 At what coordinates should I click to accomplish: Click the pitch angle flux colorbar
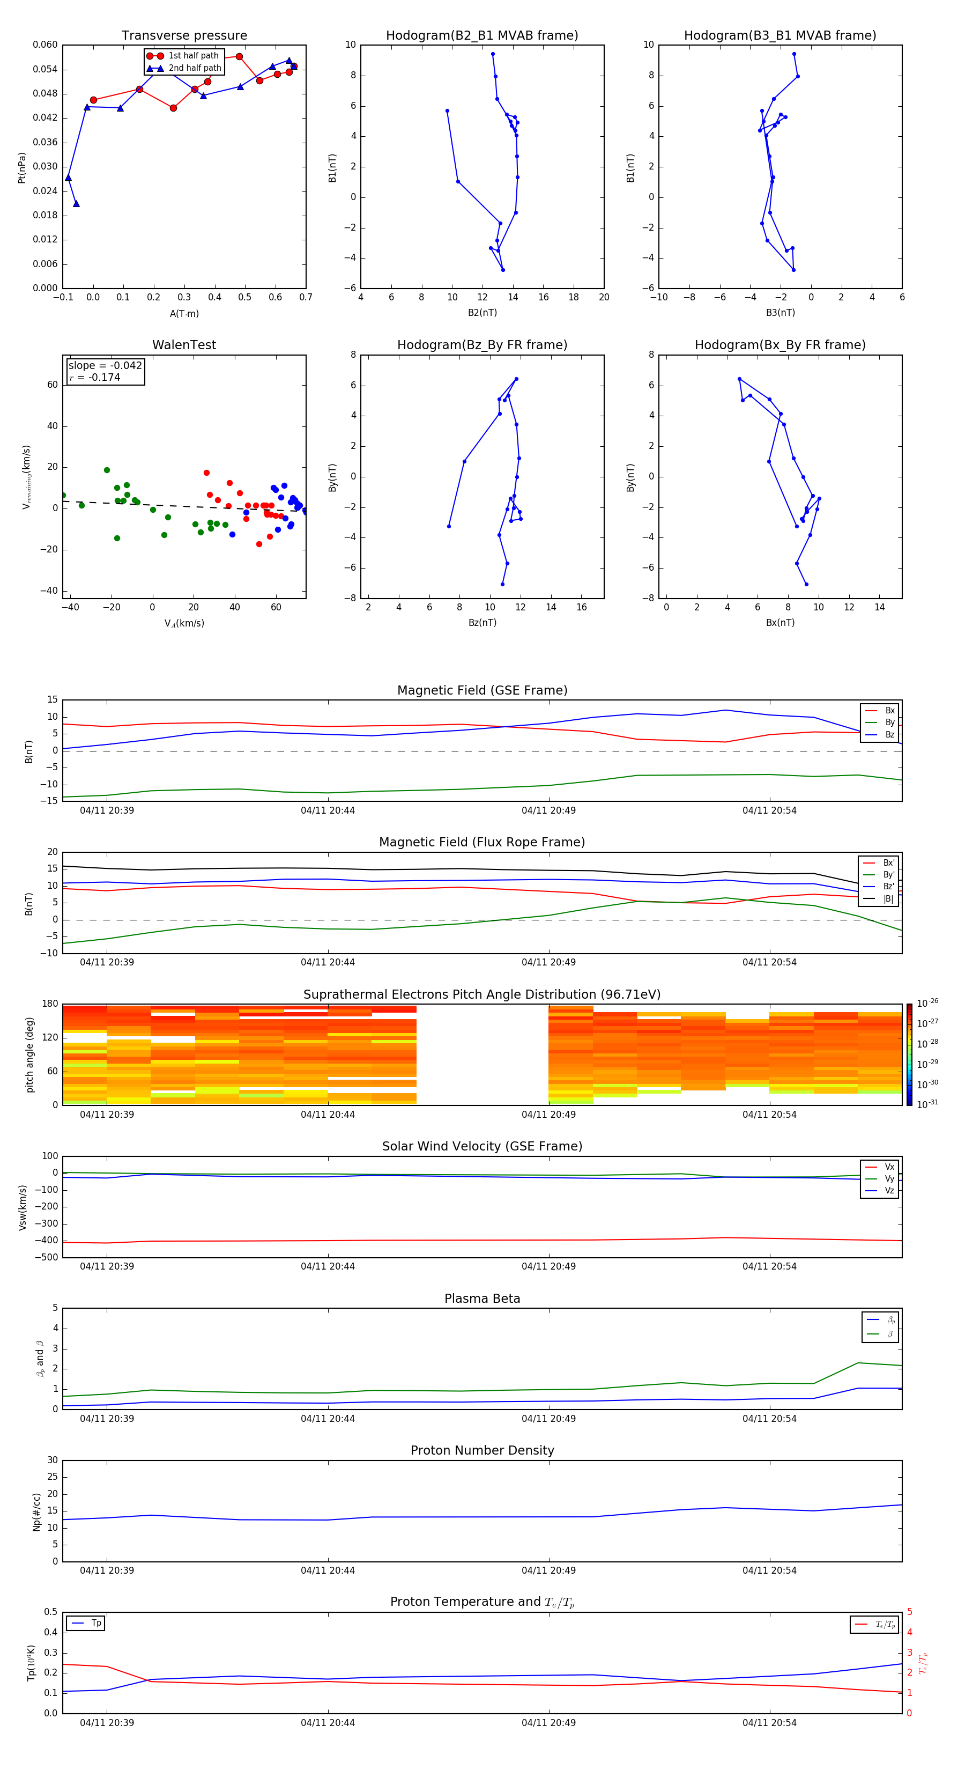point(909,1054)
